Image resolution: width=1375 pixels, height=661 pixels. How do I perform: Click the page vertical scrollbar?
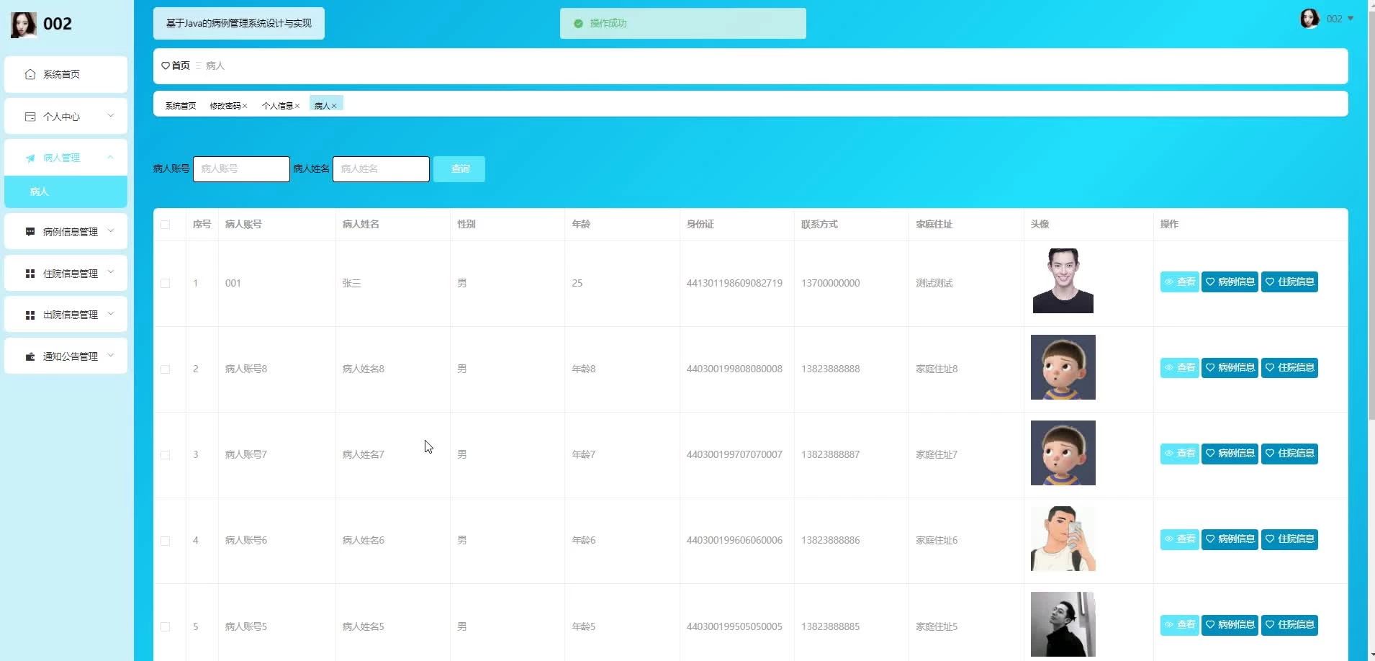click(1371, 216)
